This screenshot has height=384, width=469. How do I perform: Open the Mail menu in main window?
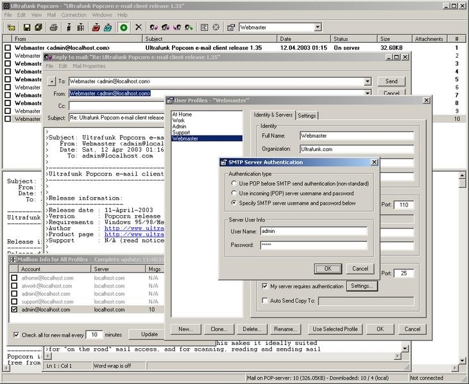51,15
